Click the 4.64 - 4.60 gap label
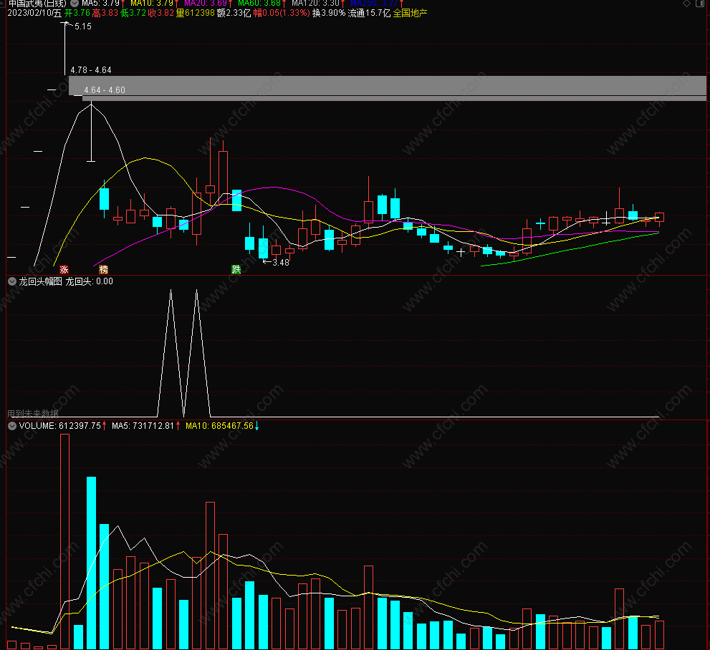The width and height of the screenshot is (710, 650). pyautogui.click(x=105, y=90)
